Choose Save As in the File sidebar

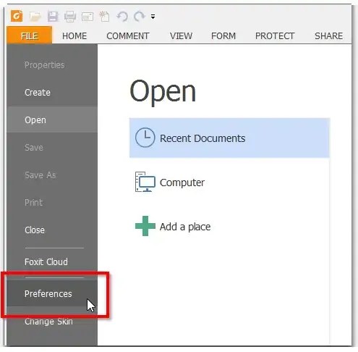[52, 175]
